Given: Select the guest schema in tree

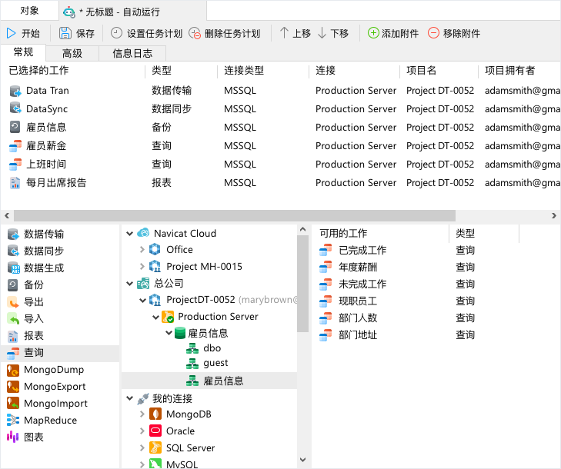Looking at the screenshot, I should pos(215,363).
